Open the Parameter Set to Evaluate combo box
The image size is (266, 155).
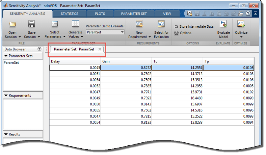click(105, 32)
